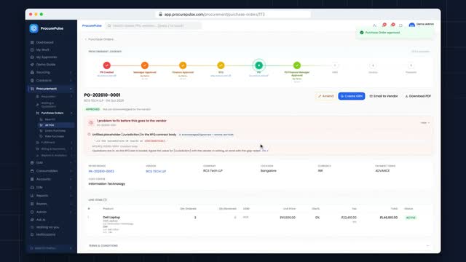Click the Finance Approval journey step circle
Viewport: 466px width, 262px height.
(x=183, y=65)
